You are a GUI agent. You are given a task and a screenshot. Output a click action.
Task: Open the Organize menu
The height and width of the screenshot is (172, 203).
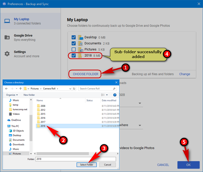[x=12, y=95]
